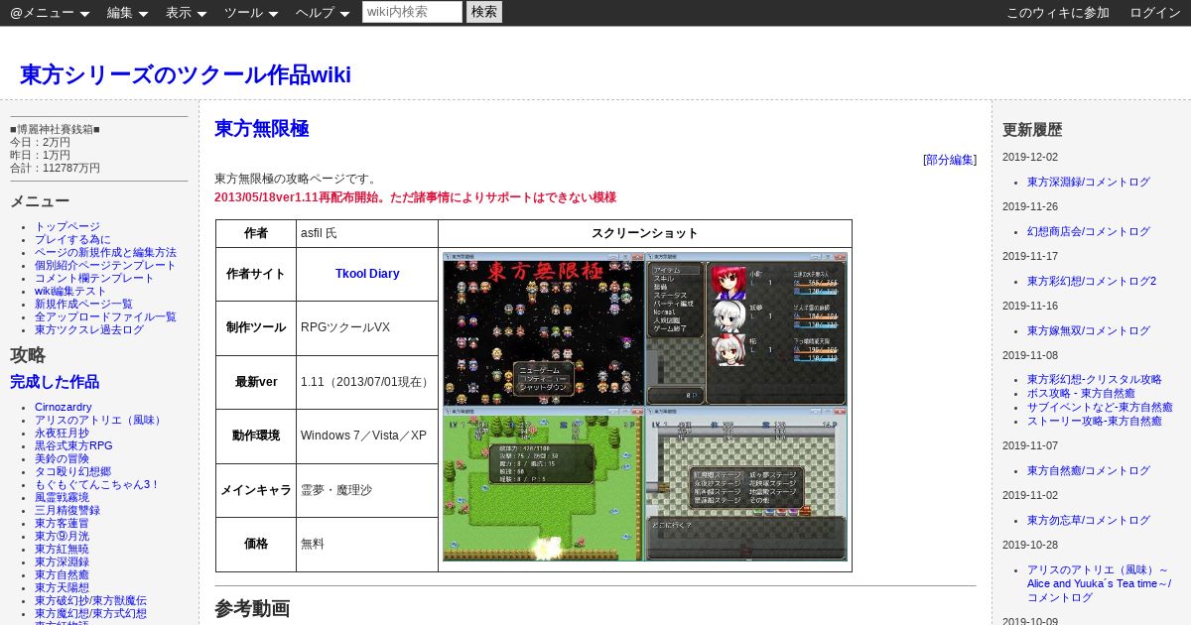Screen dimensions: 1191x625
Task: Select the red 2013/05/18ver1.11 notice text
Action: pyautogui.click(x=415, y=197)
